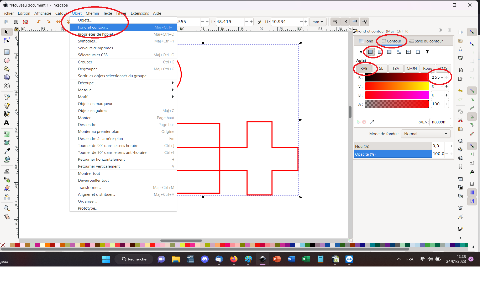Screen dimensions: 504x283
Task: Open Windows Recherche search box
Action: coord(134,259)
